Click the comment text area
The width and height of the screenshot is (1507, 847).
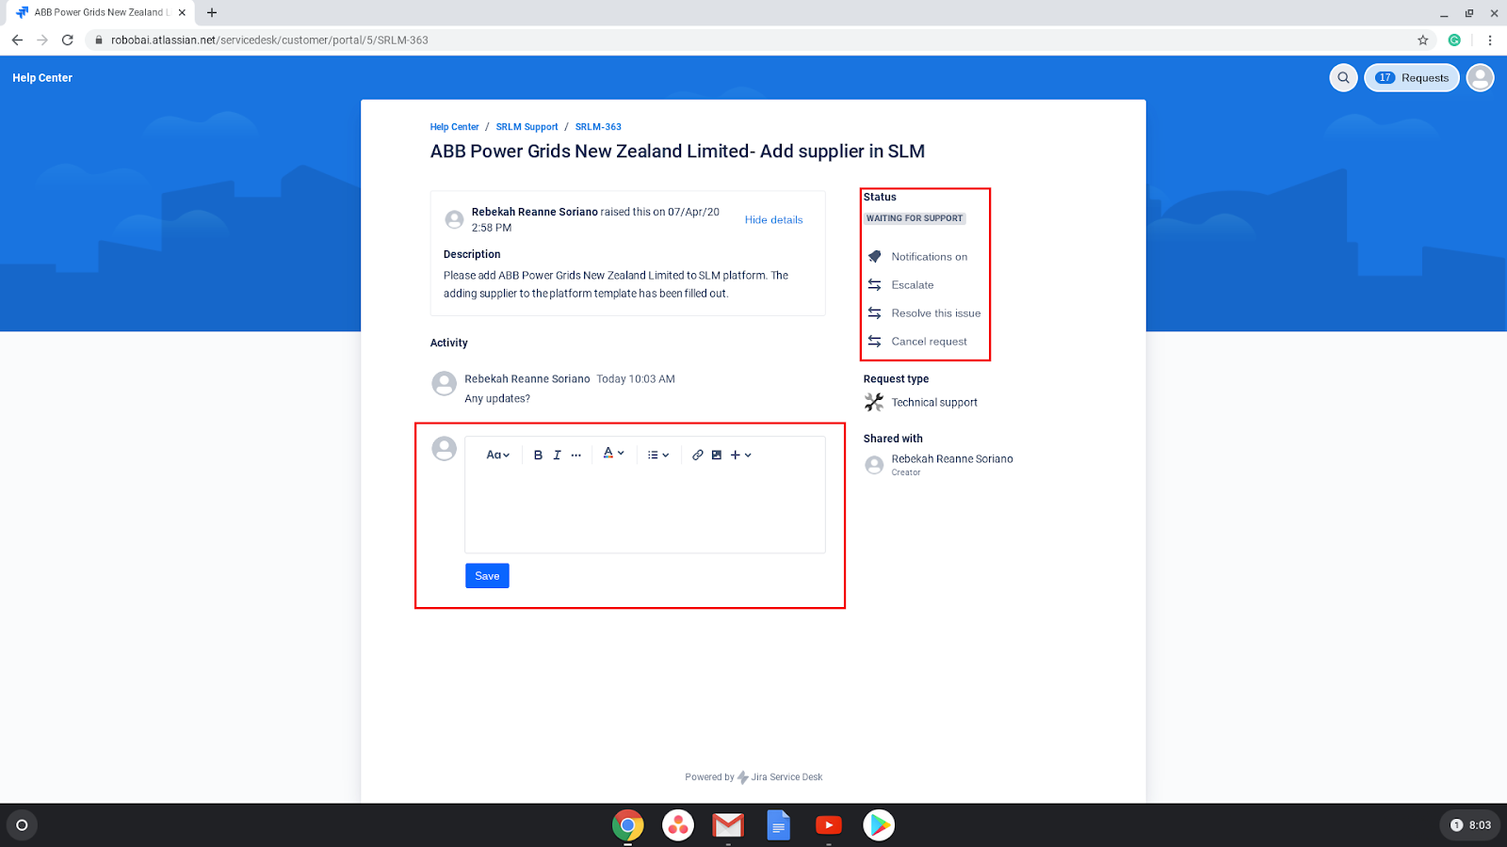[645, 512]
